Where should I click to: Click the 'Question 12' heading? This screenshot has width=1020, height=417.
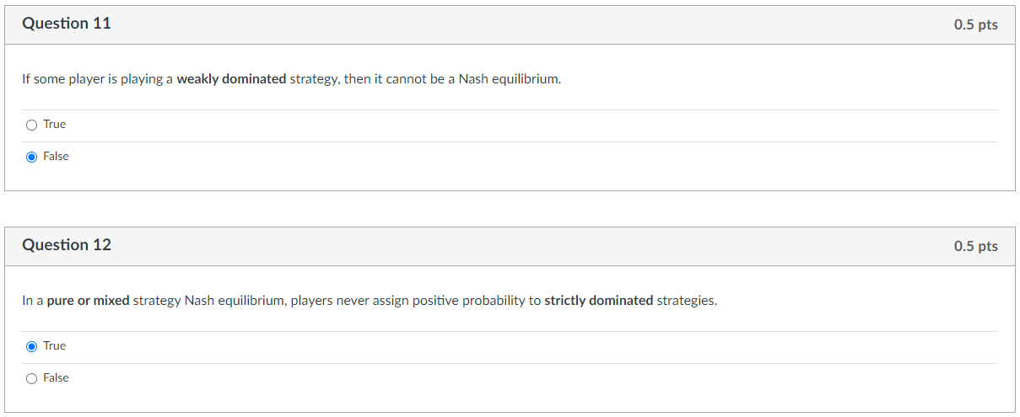click(67, 245)
